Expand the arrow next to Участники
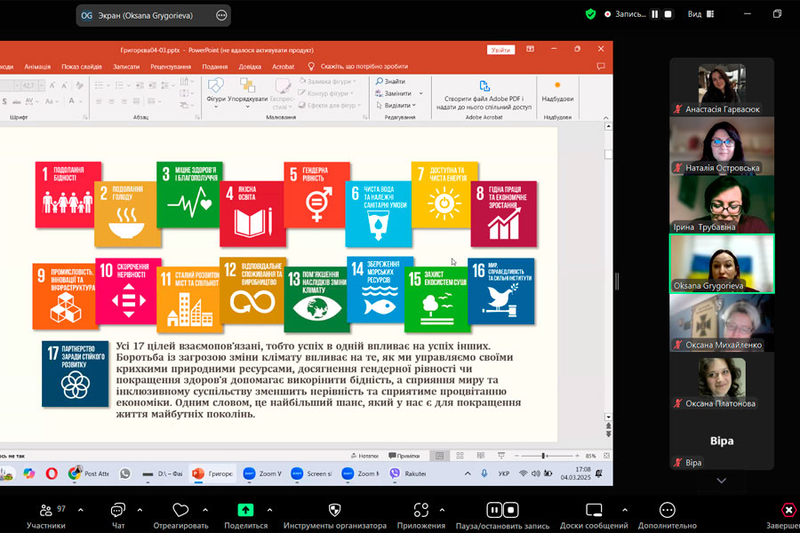Image resolution: width=800 pixels, height=533 pixels. pyautogui.click(x=81, y=510)
